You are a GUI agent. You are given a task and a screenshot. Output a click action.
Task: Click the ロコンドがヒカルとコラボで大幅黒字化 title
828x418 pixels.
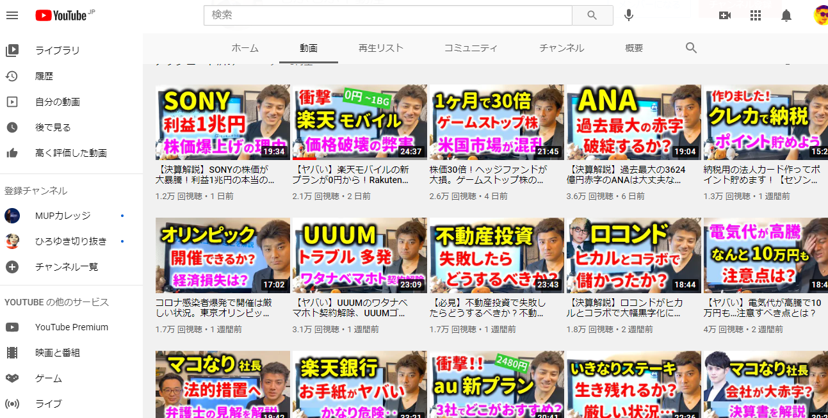(x=626, y=308)
